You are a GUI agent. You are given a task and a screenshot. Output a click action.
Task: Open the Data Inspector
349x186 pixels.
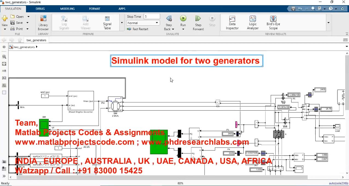[x=232, y=23]
